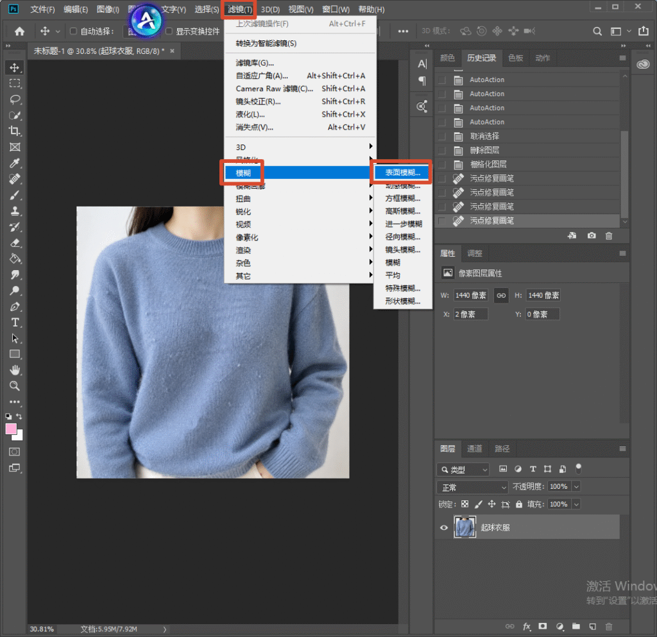Toggle history brush source for 取消选择

(x=441, y=136)
